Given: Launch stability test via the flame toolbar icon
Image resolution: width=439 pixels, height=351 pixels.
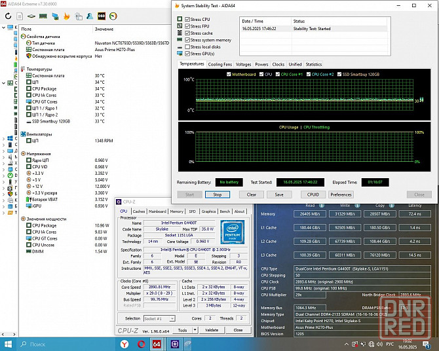Looking at the screenshot, I should pyautogui.click(x=67, y=16).
